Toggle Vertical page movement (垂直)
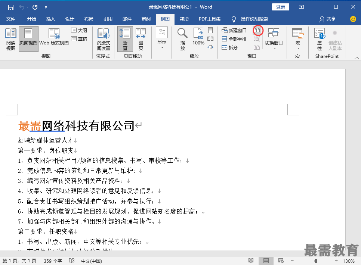Image resolution: width=361 pixels, height=265 pixels. click(125, 39)
